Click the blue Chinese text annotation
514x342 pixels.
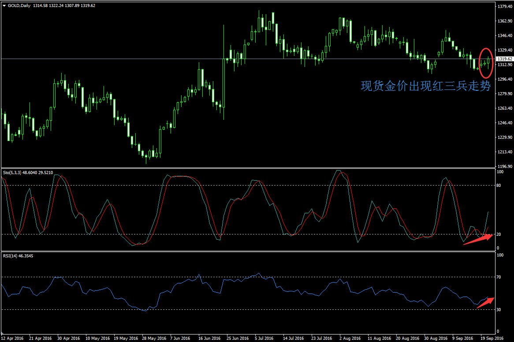[x=425, y=86]
